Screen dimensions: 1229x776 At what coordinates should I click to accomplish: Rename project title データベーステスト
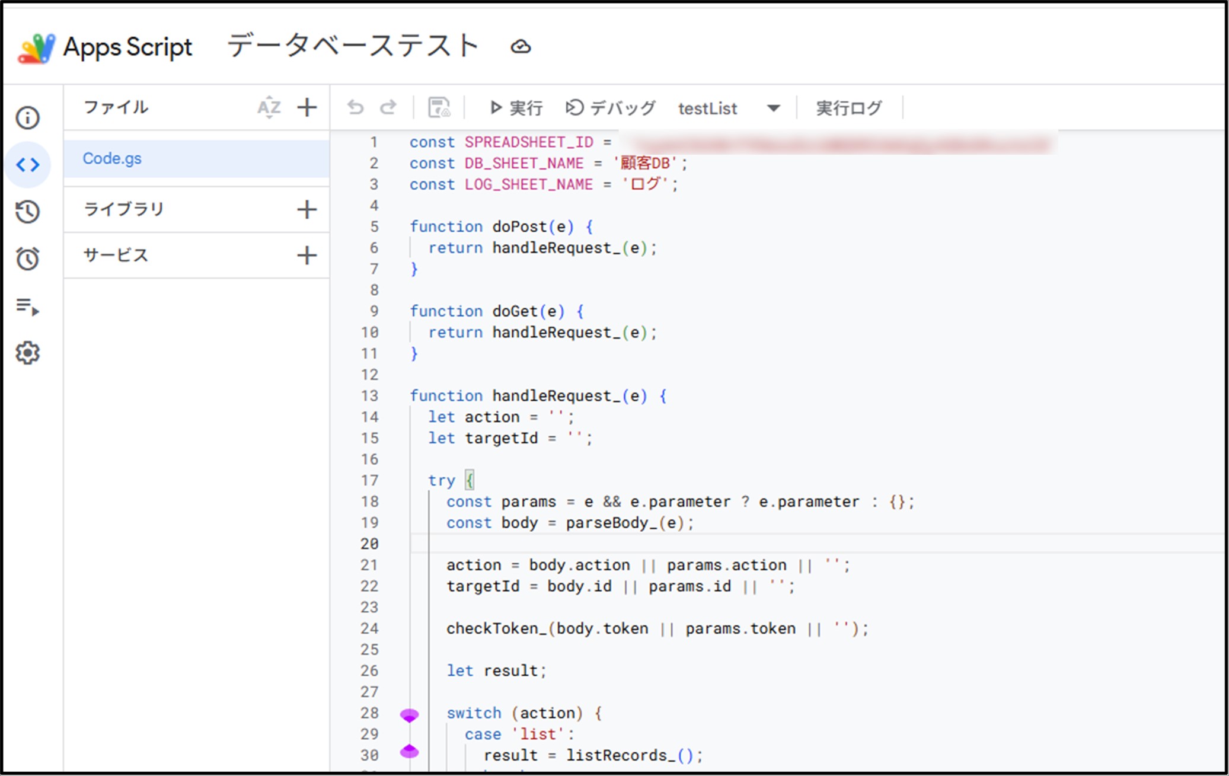(x=353, y=46)
